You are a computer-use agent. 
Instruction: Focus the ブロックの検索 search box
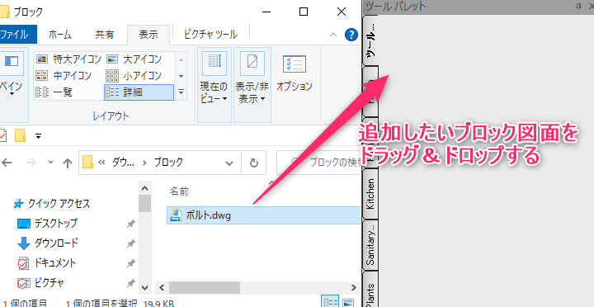tap(319, 163)
